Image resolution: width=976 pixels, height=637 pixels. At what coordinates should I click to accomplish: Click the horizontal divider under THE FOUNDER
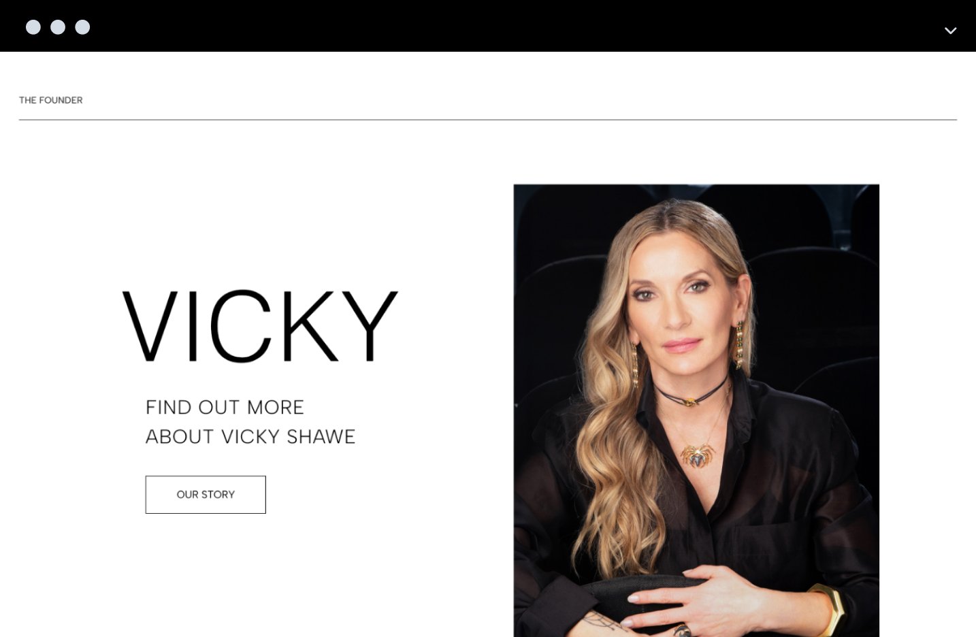[x=488, y=120]
